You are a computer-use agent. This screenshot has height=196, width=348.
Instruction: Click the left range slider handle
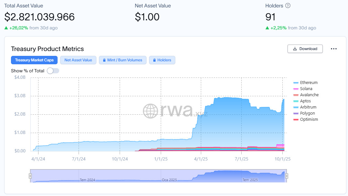point(30,176)
